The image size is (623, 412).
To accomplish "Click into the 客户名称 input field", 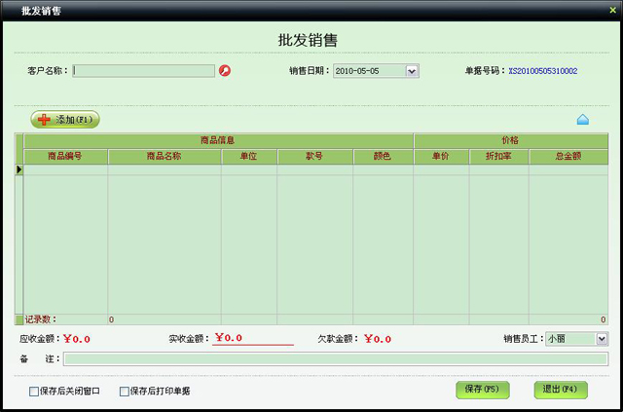I will click(x=144, y=71).
